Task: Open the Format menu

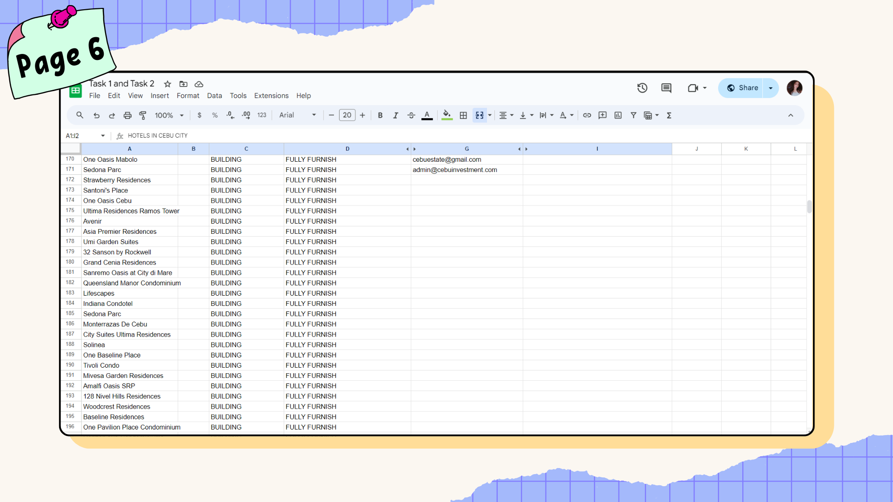Action: [x=188, y=96]
